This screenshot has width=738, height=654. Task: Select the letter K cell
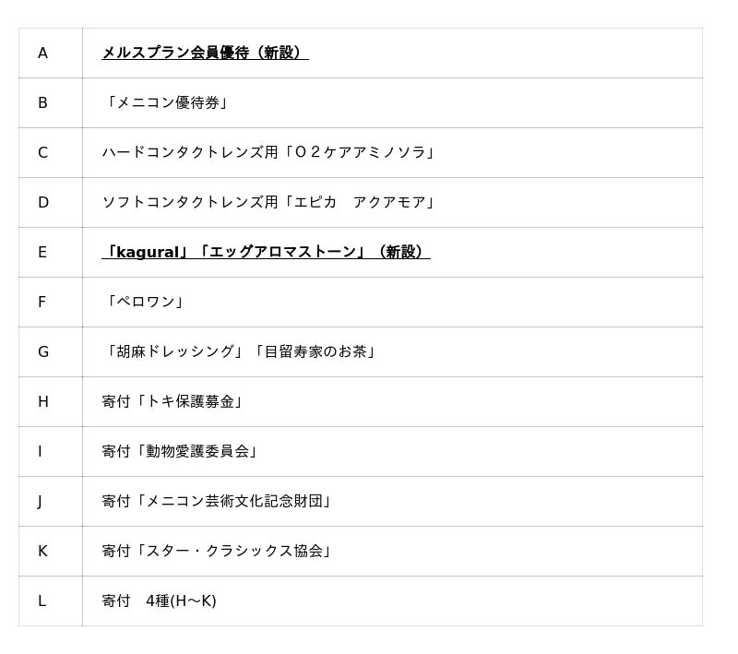coord(42,552)
